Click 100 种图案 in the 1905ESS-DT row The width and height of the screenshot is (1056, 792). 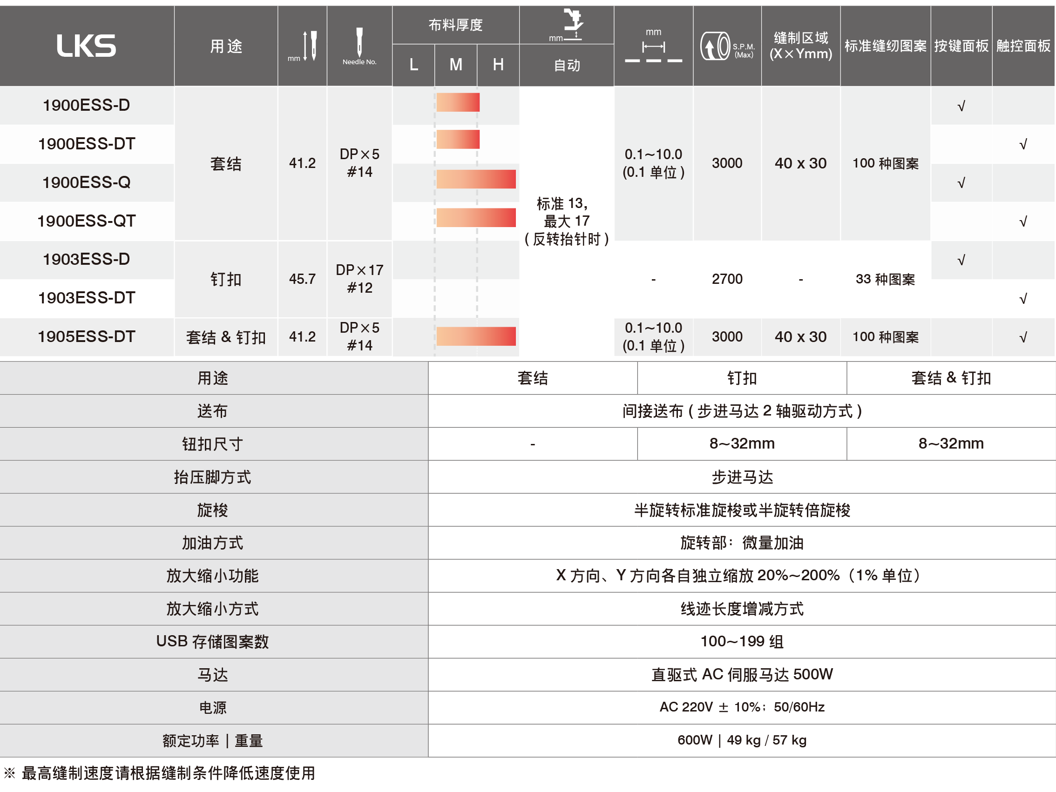click(886, 337)
